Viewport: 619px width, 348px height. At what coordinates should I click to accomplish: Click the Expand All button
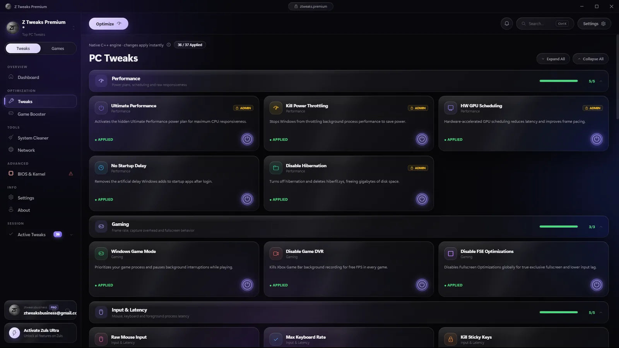pyautogui.click(x=553, y=59)
